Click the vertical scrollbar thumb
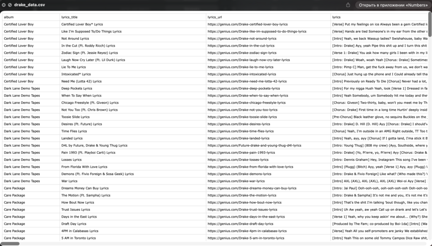 pos(430,25)
